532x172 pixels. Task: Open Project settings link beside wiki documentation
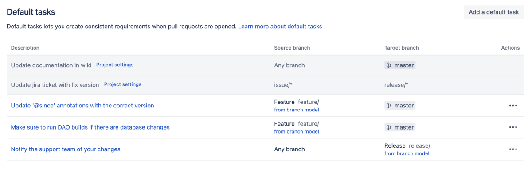115,65
